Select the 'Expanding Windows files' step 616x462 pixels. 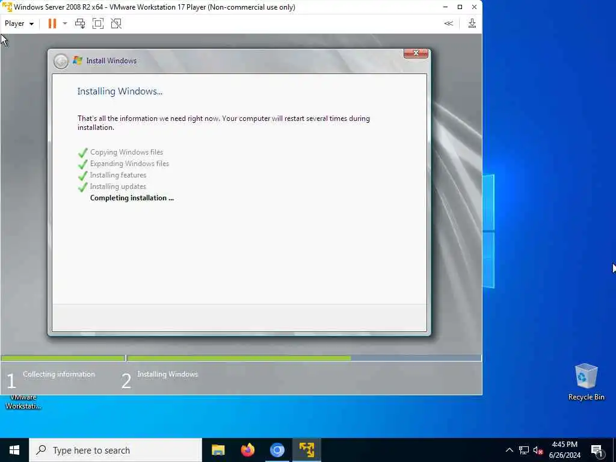pyautogui.click(x=129, y=164)
